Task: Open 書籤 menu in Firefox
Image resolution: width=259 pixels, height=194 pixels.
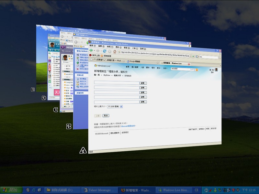Action: [x=127, y=48]
